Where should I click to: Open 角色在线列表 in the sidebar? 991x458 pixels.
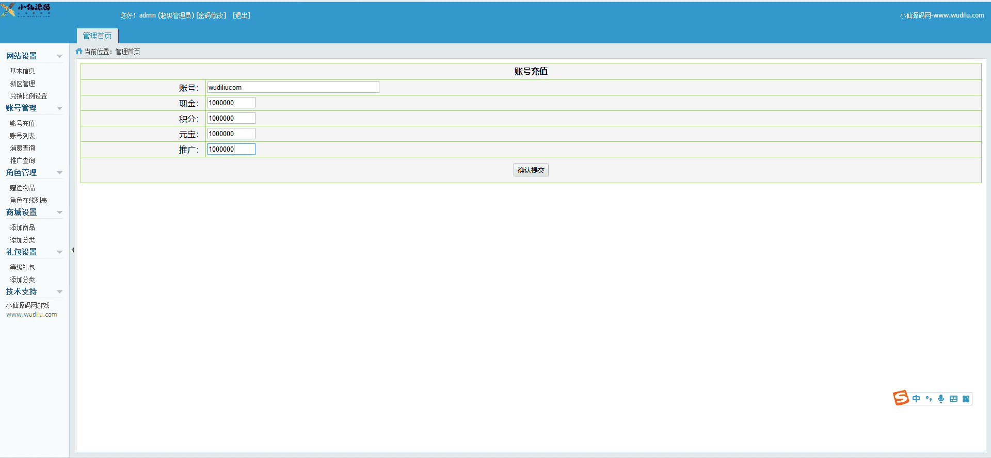pyautogui.click(x=28, y=200)
